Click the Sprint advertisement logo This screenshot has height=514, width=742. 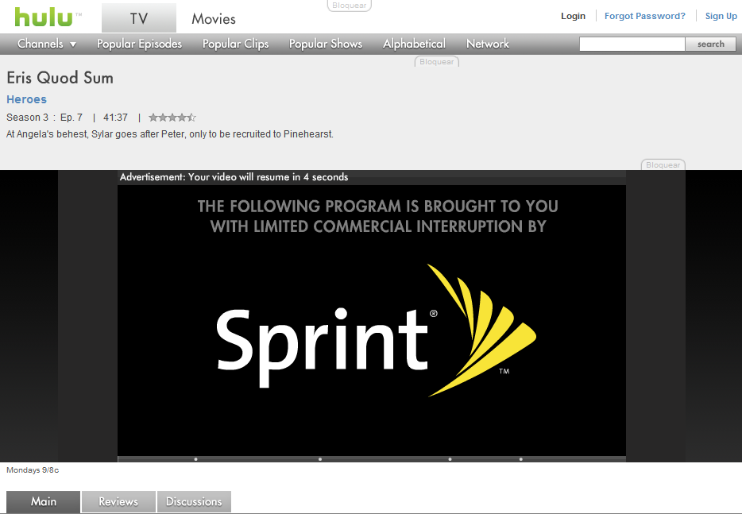click(377, 329)
